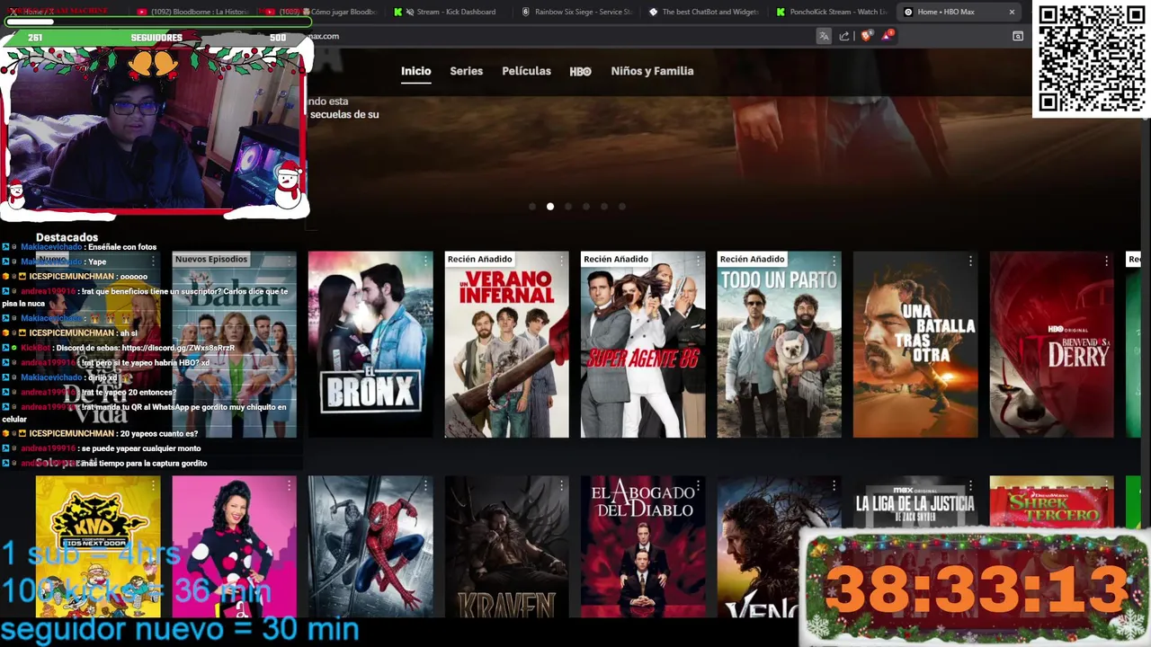Open Super Agente 86 poster
Viewport: 1151px width, 647px height.
[643, 344]
